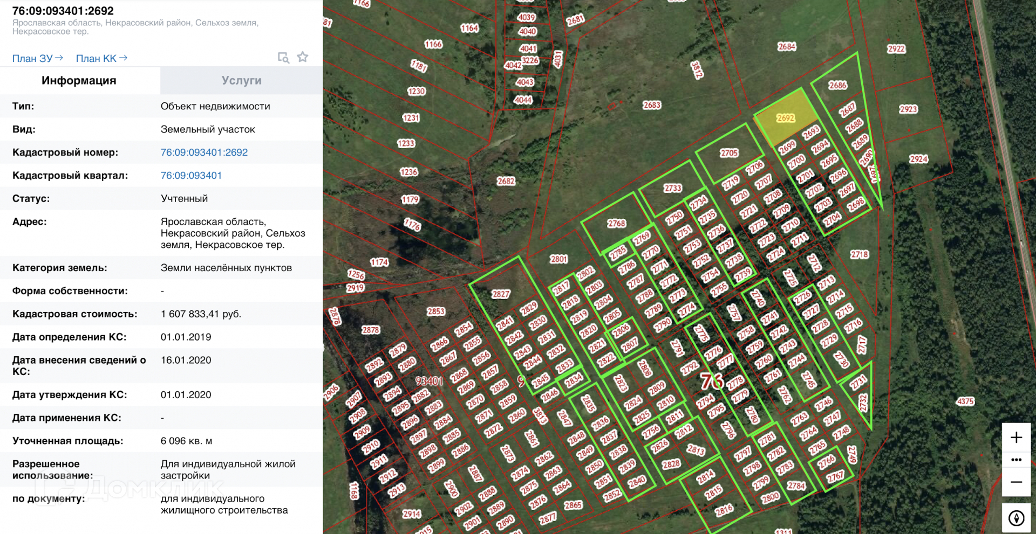Select parcel 2924 on the map
The width and height of the screenshot is (1036, 534).
pos(919,159)
